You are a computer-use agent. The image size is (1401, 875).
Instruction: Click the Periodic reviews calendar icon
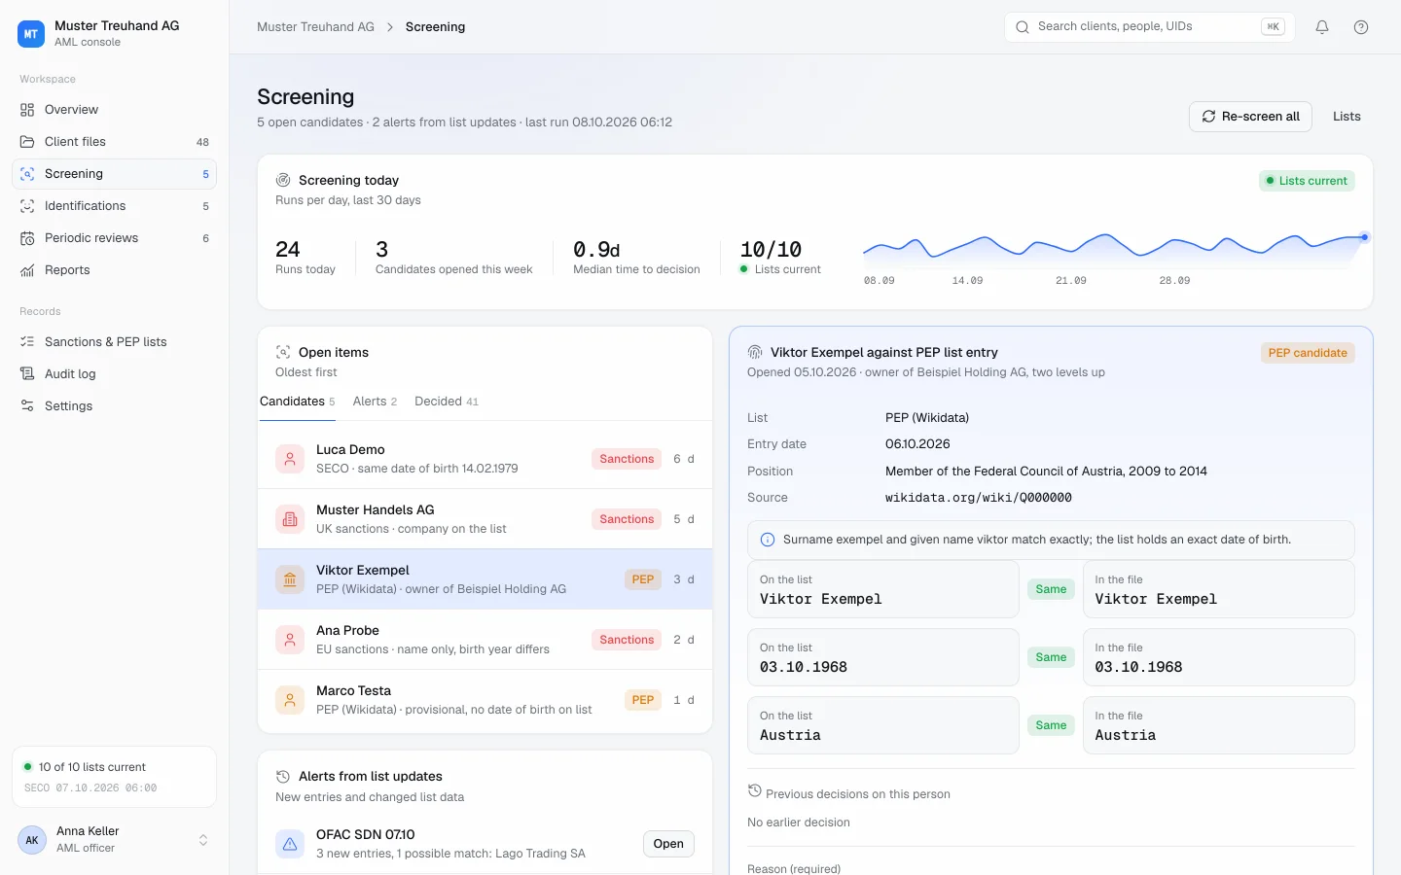(27, 238)
